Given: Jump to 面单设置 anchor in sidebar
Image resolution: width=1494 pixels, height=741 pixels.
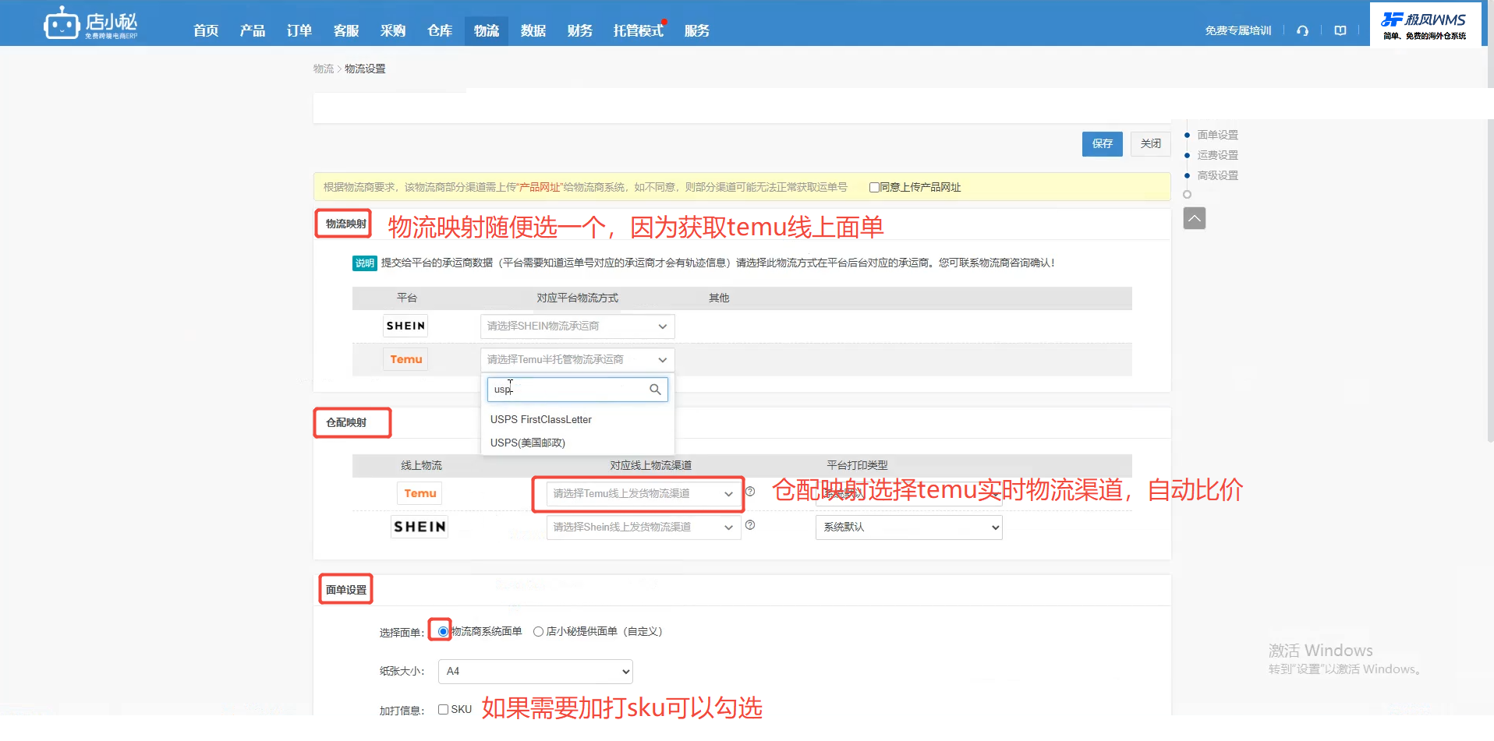Looking at the screenshot, I should coord(1217,135).
